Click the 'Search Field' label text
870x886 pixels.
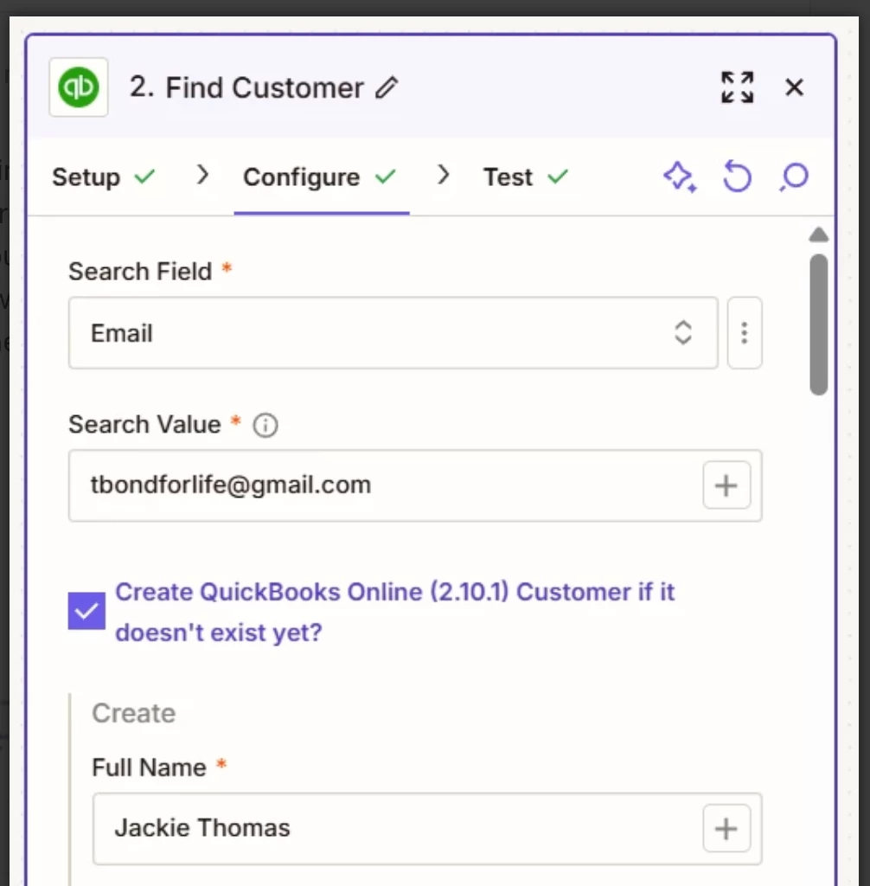pos(140,271)
